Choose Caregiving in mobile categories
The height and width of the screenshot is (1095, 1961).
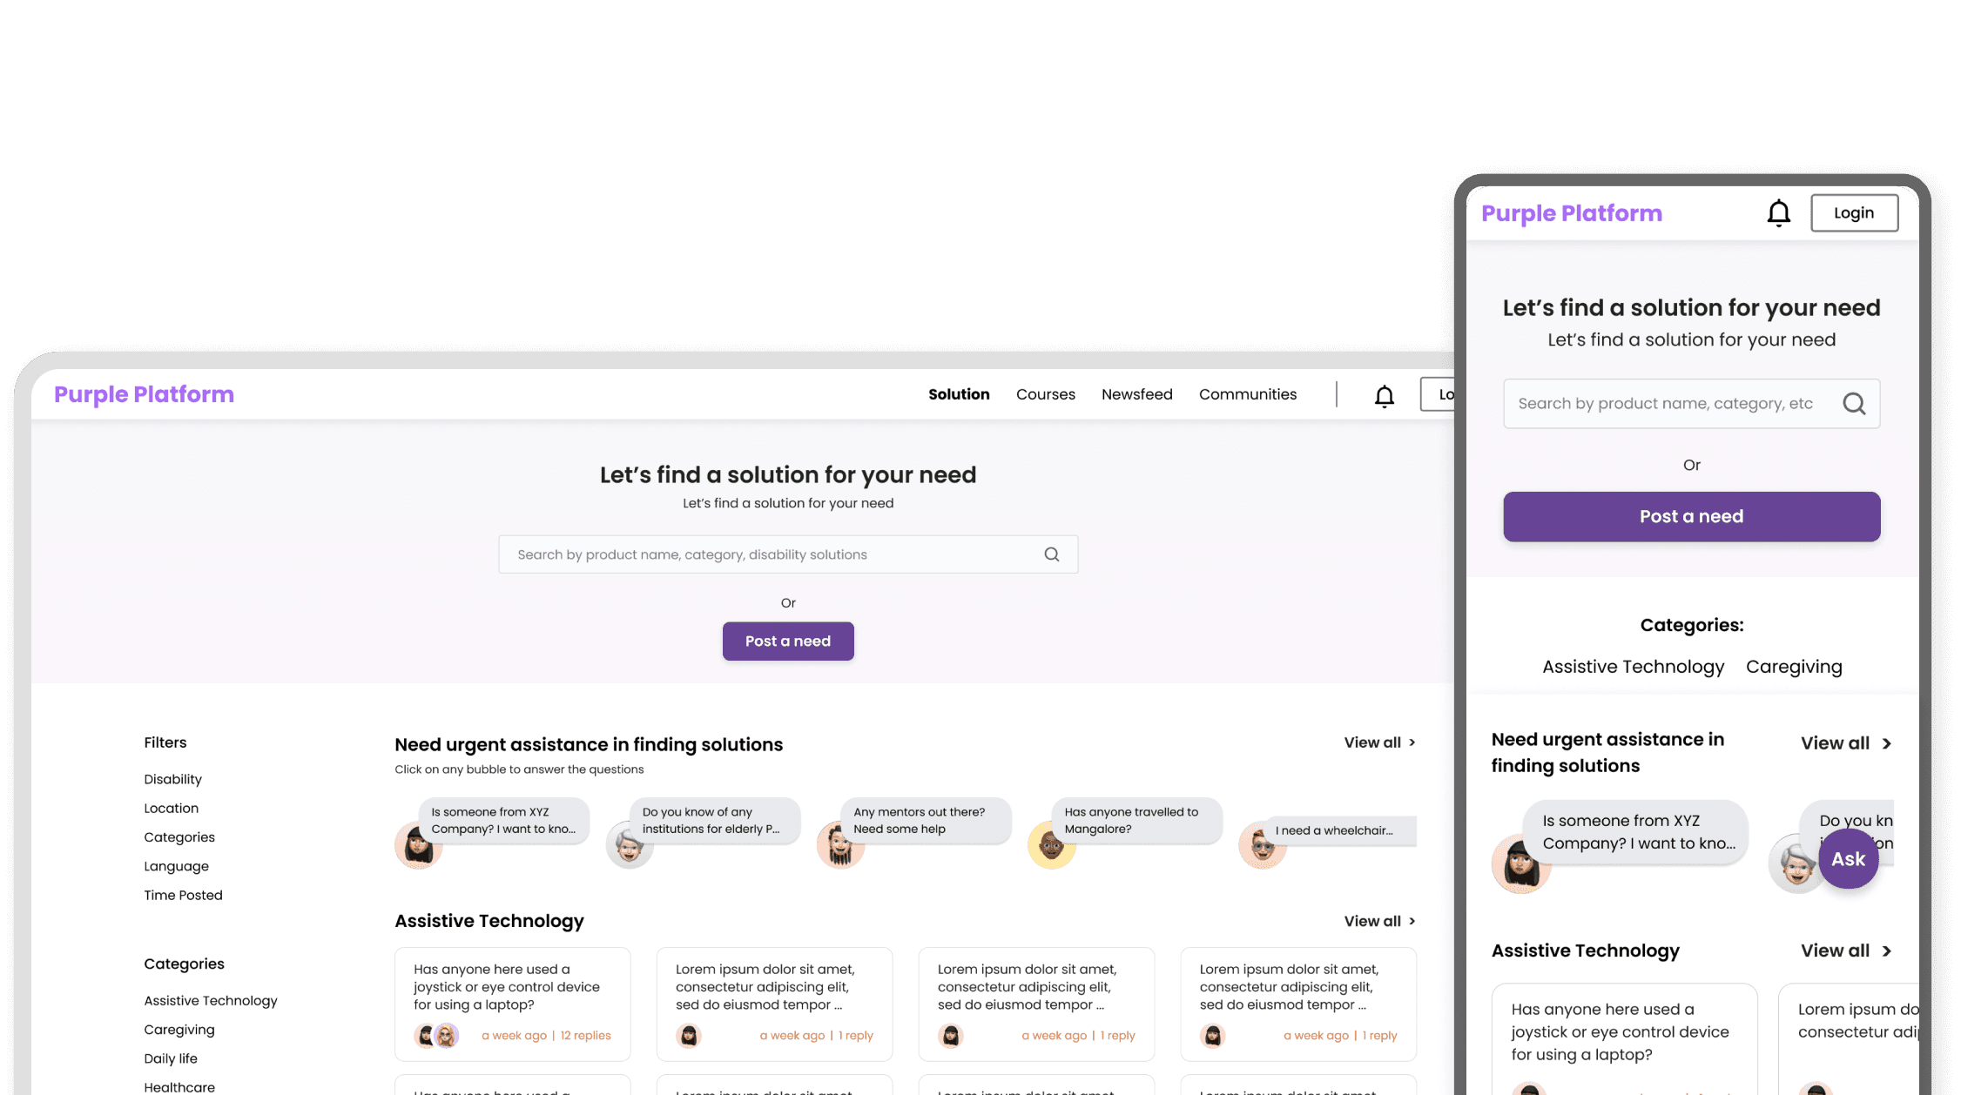(x=1794, y=667)
